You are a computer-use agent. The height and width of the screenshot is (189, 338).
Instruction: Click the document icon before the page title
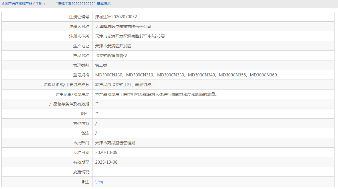(3, 4)
